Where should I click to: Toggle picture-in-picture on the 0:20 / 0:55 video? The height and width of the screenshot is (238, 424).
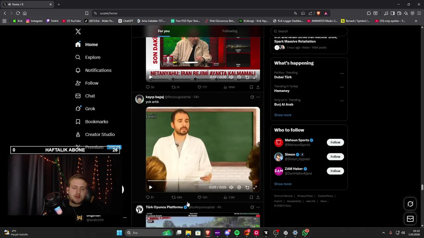click(247, 187)
